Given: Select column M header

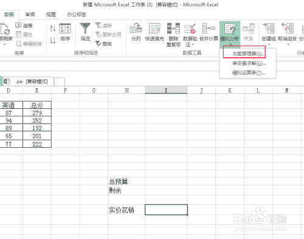Looking at the screenshot, I should pyautogui.click(x=286, y=90).
